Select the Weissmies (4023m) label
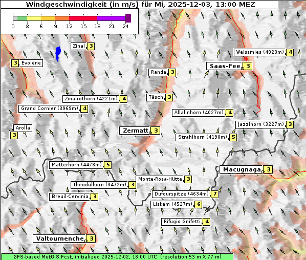Viewport: 306px width, 260px height. pos(260,52)
